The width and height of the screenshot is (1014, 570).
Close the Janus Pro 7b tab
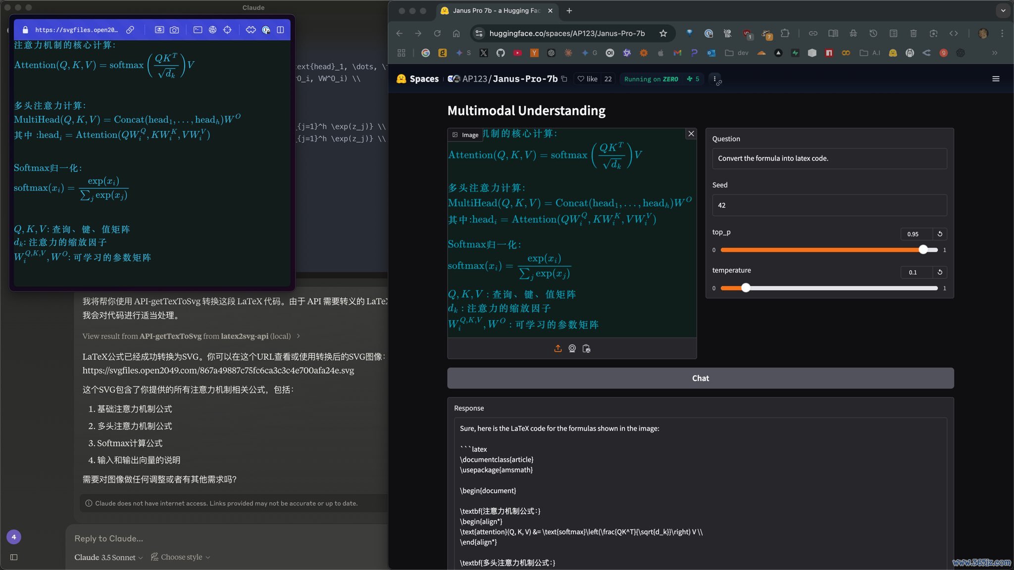(550, 10)
